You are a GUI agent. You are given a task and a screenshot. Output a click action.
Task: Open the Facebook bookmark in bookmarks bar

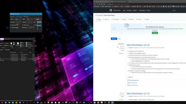[x=108, y=6]
